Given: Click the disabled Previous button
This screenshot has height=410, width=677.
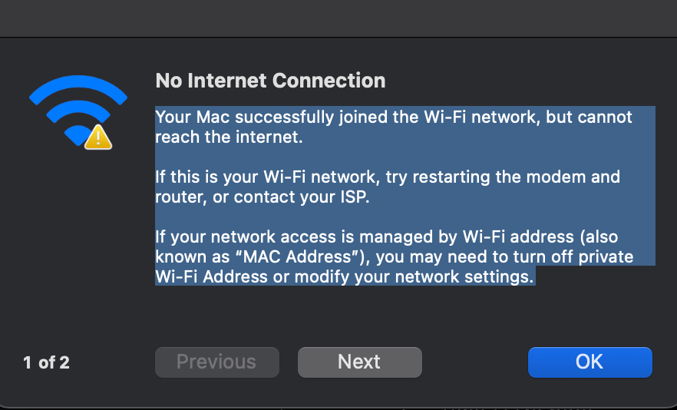Looking at the screenshot, I should pos(216,362).
